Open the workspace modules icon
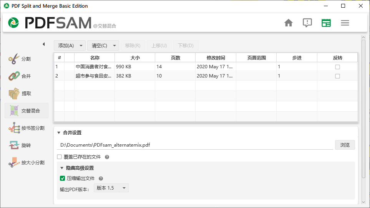Image resolution: width=370 pixels, height=208 pixels. point(326,23)
